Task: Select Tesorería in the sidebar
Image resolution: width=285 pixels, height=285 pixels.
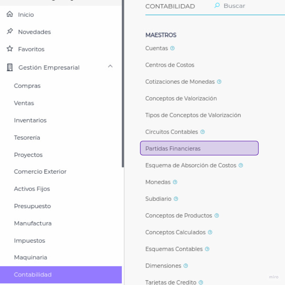Action: pyautogui.click(x=27, y=138)
